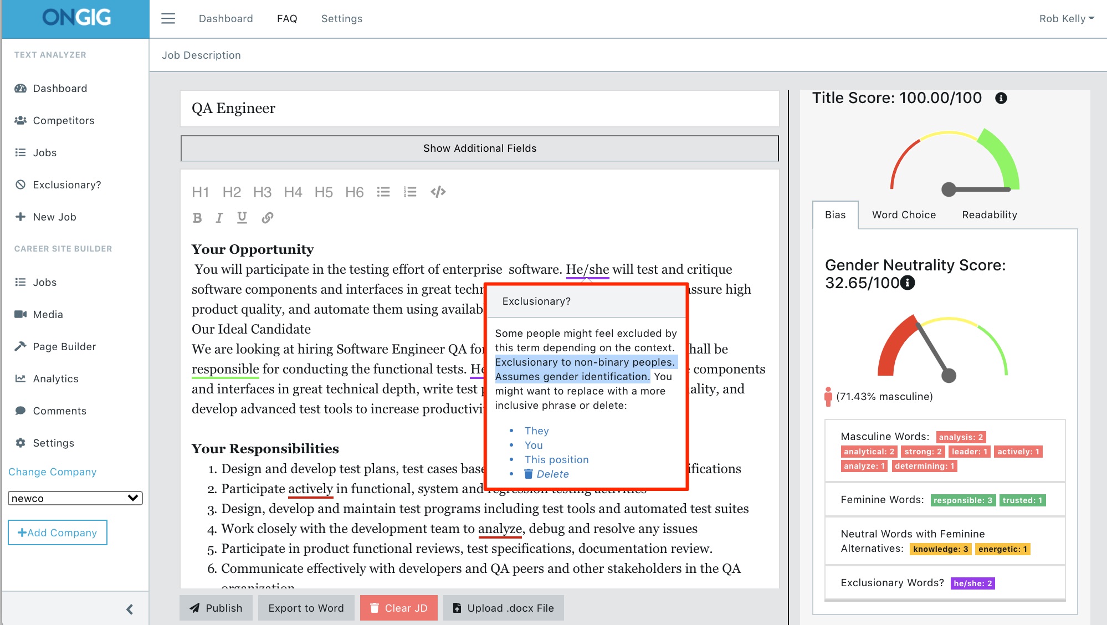Switch to the Readability tab
The width and height of the screenshot is (1107, 625).
click(988, 215)
